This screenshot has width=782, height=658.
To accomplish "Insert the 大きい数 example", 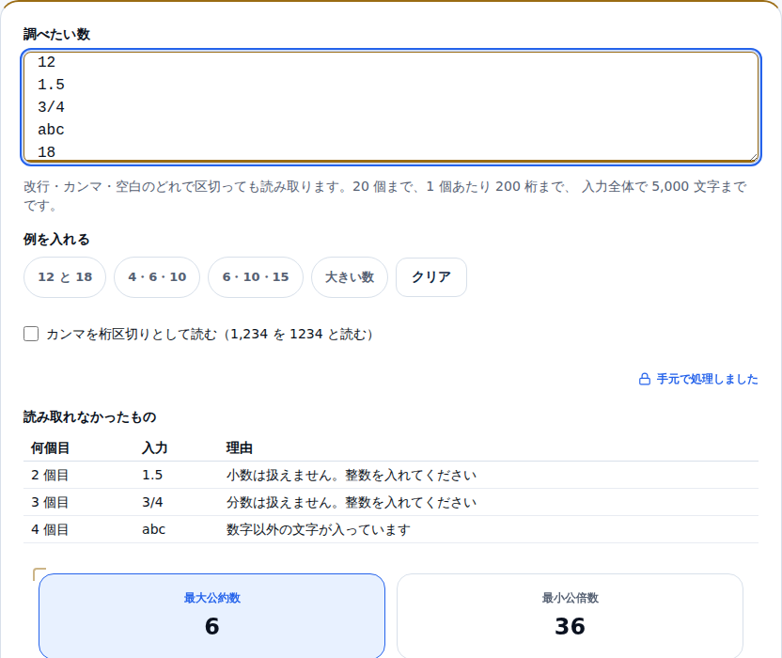I will [350, 277].
